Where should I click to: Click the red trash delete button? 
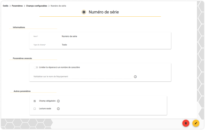[186, 123]
